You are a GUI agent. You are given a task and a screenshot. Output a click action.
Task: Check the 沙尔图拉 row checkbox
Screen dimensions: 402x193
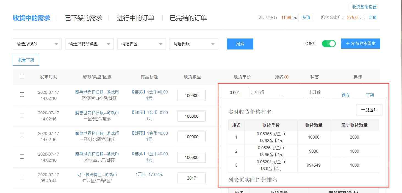pos(22,136)
